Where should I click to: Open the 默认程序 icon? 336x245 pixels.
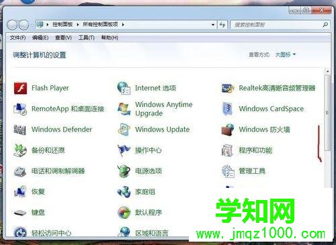coord(124,212)
